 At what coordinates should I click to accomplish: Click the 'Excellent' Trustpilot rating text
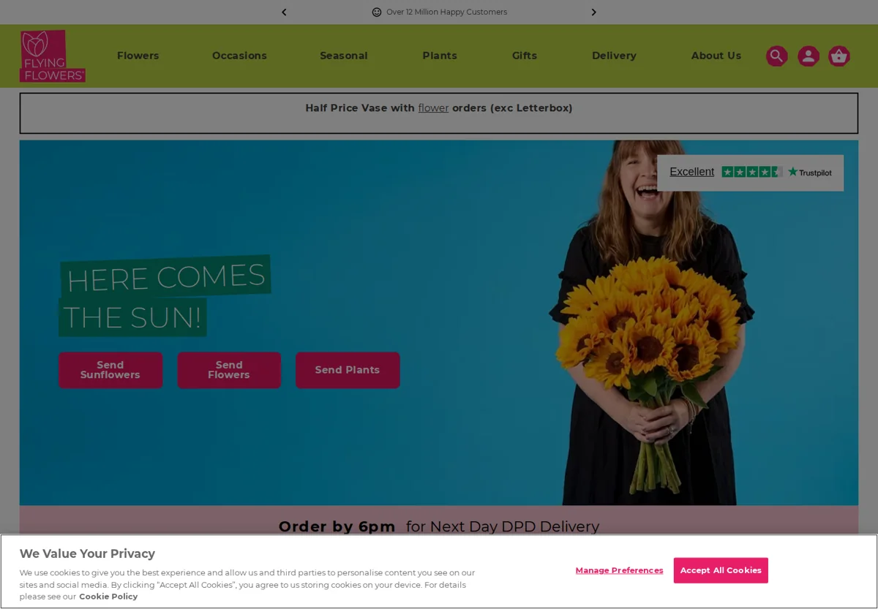click(x=691, y=172)
